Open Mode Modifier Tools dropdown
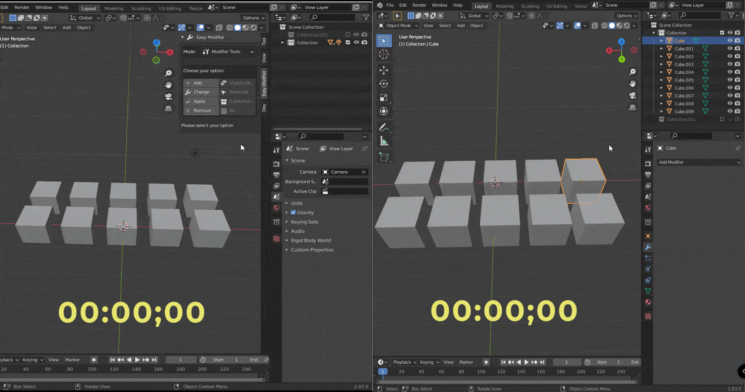Image resolution: width=745 pixels, height=392 pixels. pos(229,52)
